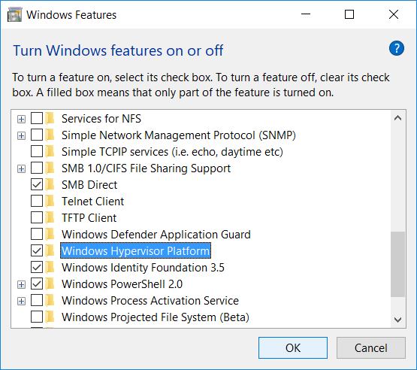The image size is (417, 370).
Task: Uncheck the Windows Hypervisor Platform checkbox
Action: point(37,250)
